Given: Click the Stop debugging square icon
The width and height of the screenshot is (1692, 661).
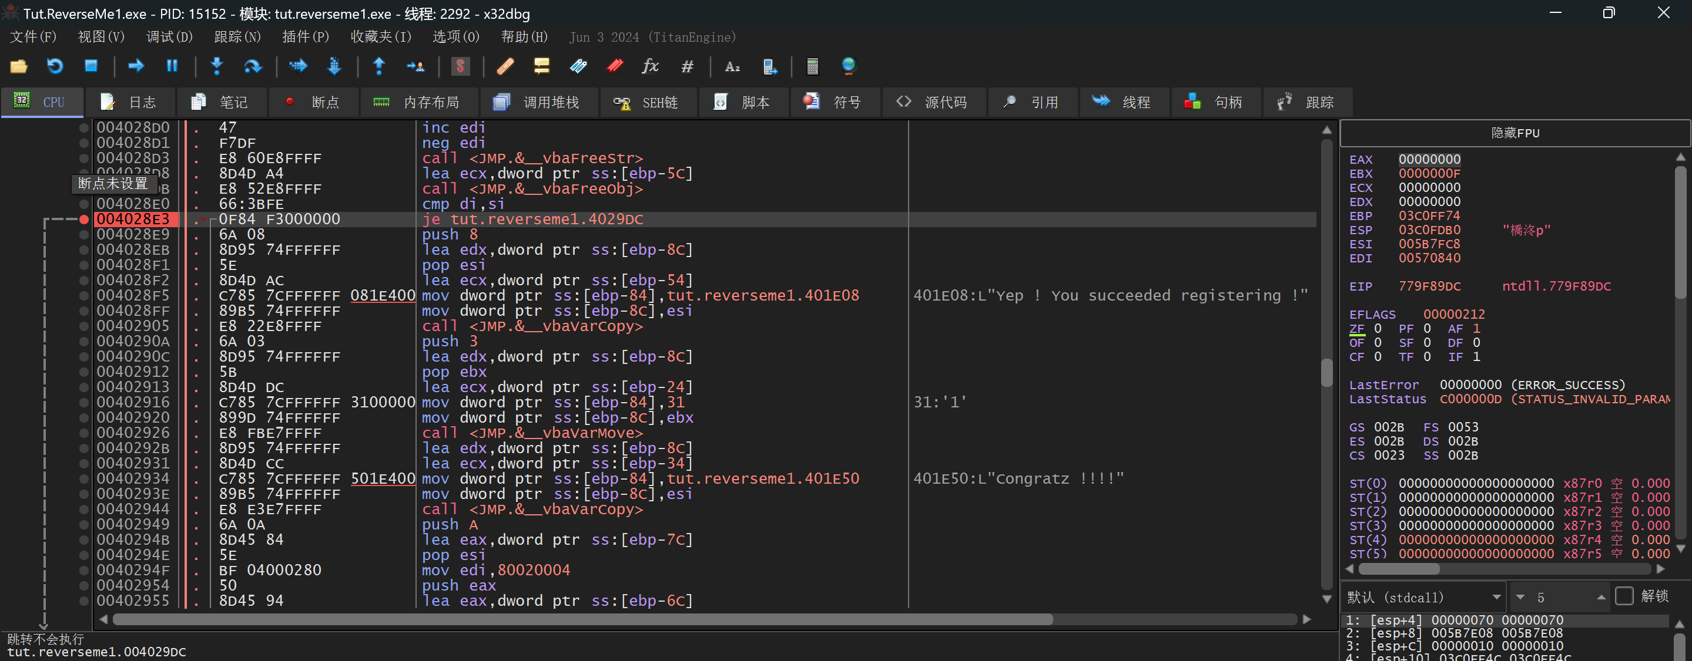Looking at the screenshot, I should click(91, 66).
